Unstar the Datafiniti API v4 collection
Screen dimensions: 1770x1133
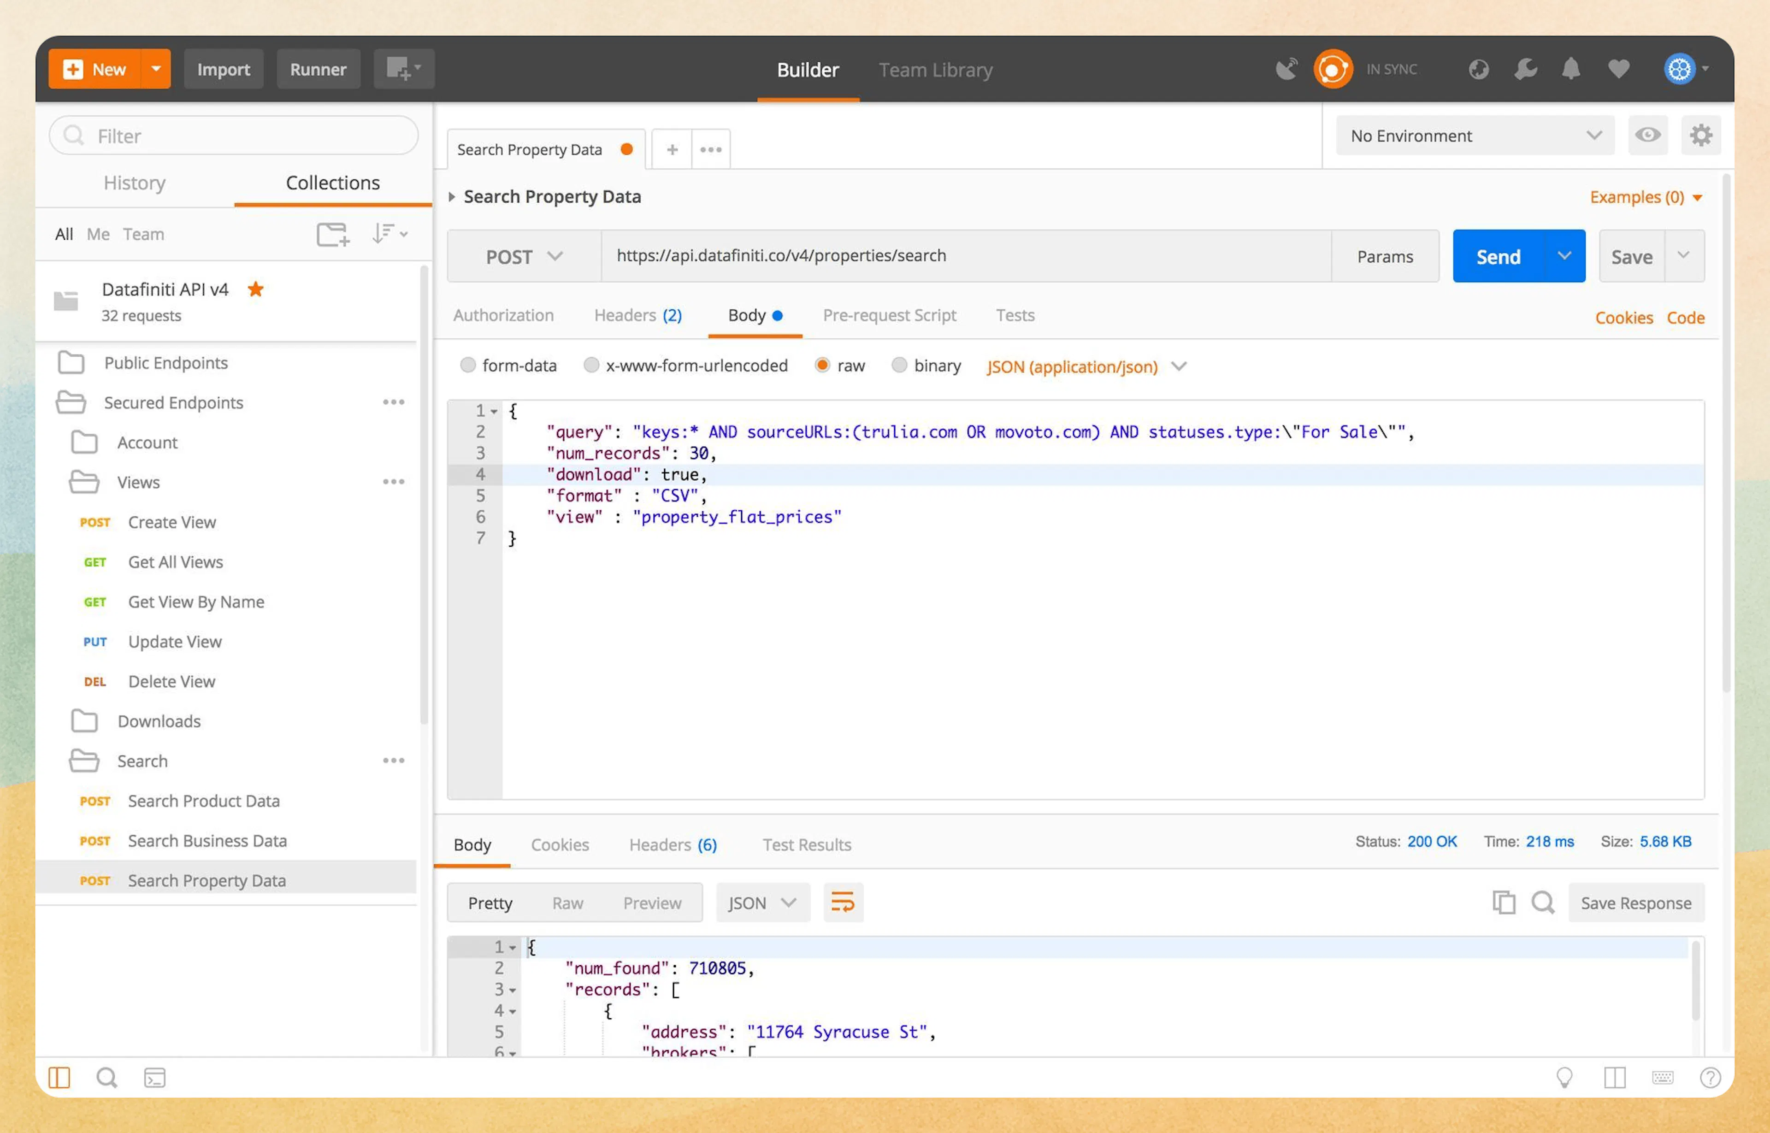[x=255, y=289]
